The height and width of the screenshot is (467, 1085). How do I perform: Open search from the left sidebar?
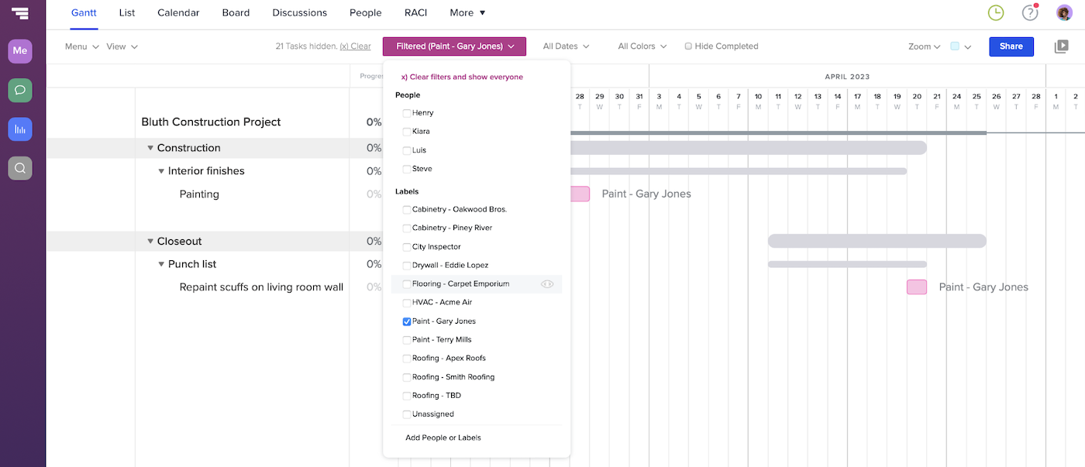[x=19, y=167]
